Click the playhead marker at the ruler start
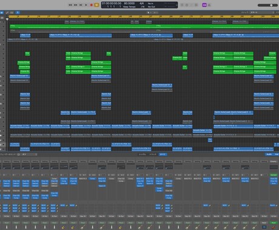The image size is (279, 230). (x=7, y=19)
